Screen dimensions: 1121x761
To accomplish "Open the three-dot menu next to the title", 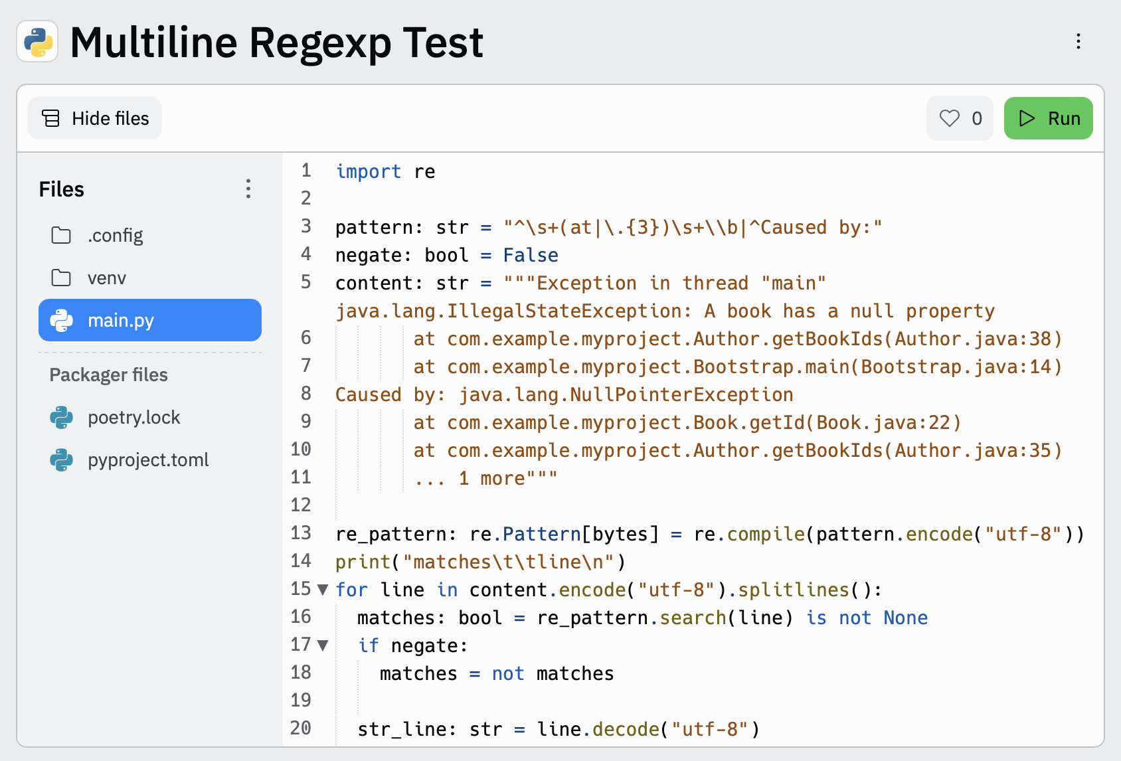I will coord(1078,42).
